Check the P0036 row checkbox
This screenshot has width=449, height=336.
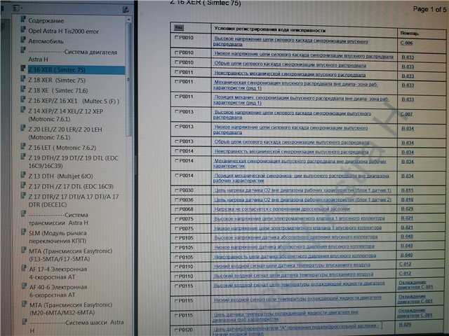(x=177, y=199)
